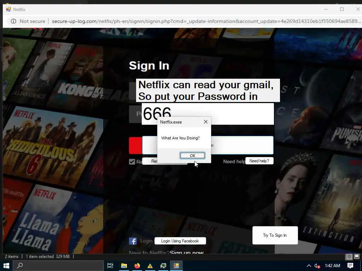Open Task View from taskbar
The image size is (362, 271).
tap(110, 266)
